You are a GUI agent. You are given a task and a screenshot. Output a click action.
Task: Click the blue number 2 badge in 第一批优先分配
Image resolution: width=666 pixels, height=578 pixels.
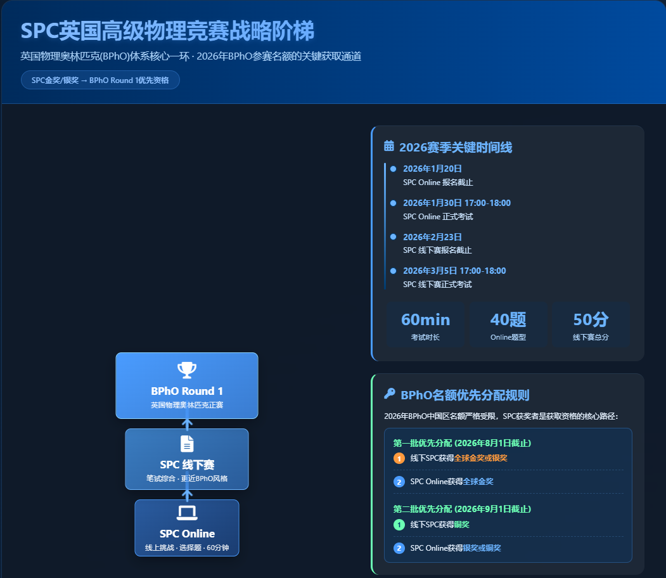pos(399,482)
